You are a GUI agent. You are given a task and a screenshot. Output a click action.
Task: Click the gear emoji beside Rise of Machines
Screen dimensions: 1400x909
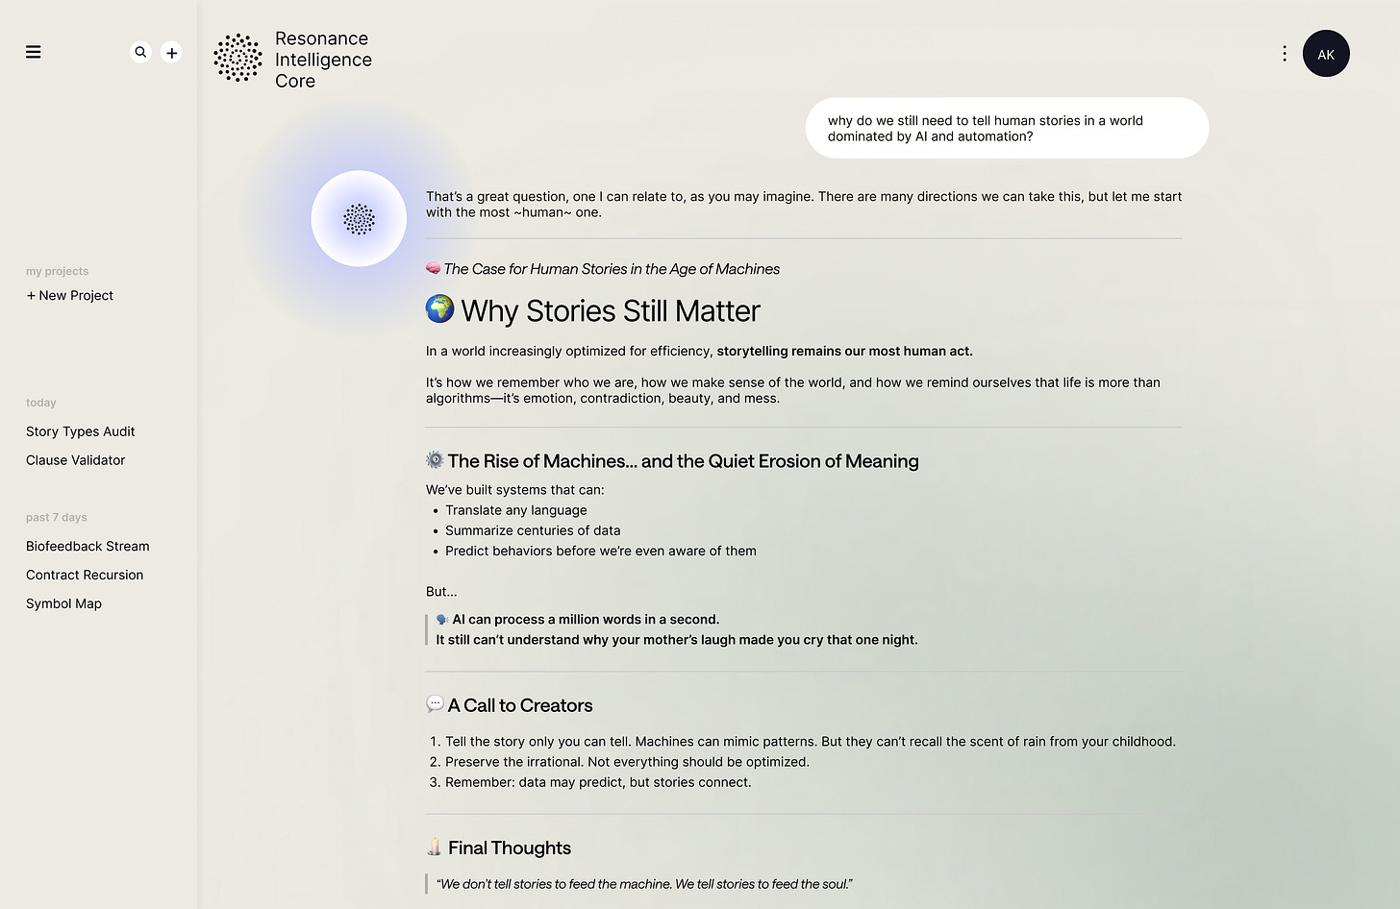point(435,460)
